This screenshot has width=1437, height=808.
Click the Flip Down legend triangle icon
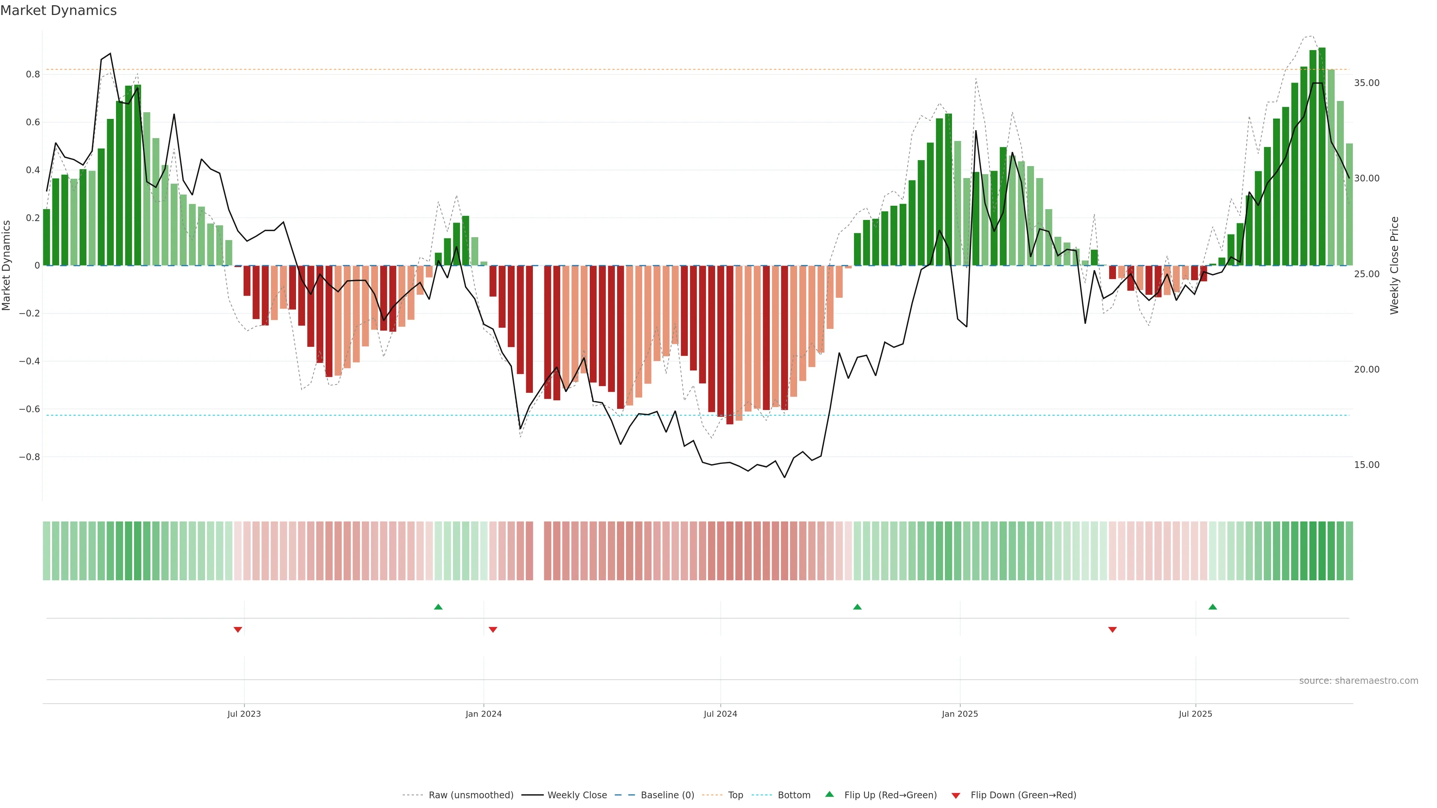pos(956,795)
